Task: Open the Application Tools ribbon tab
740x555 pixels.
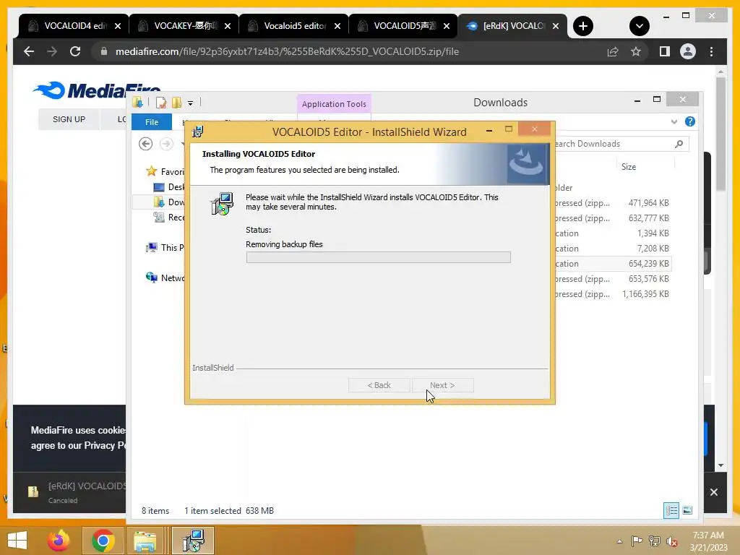Action: click(x=334, y=104)
